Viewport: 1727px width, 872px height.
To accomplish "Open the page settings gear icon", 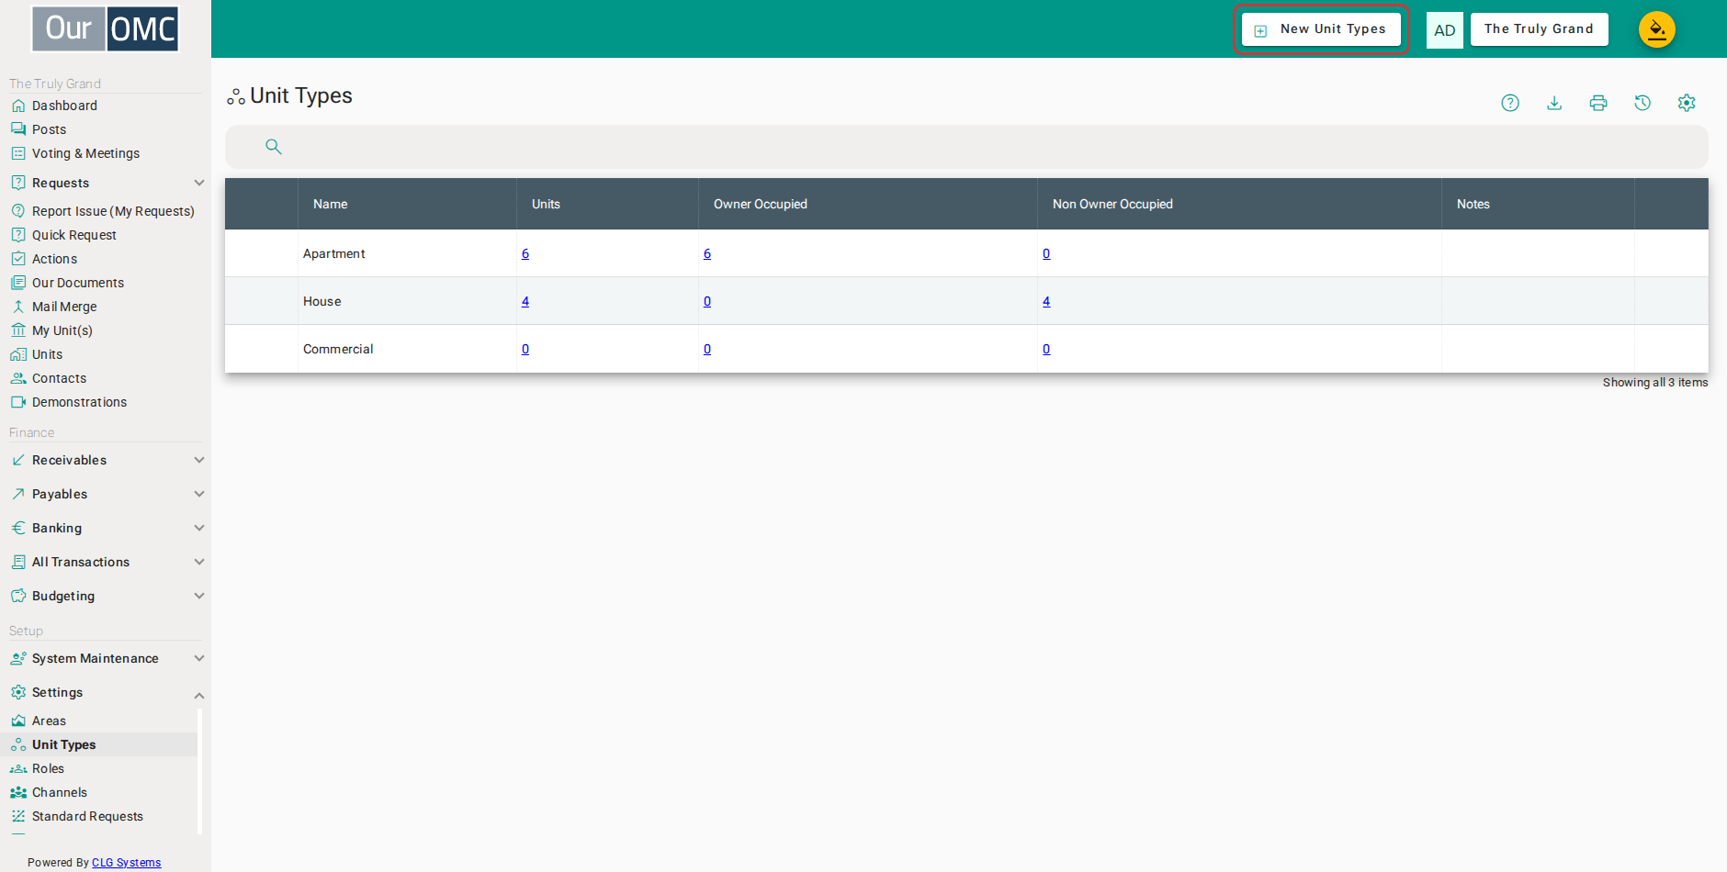I will tap(1687, 103).
